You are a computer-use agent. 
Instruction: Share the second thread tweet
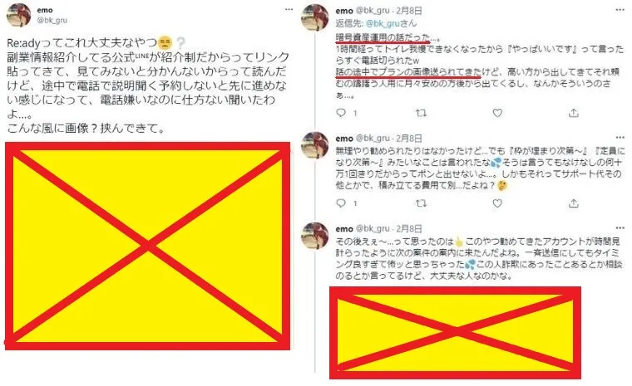pyautogui.click(x=573, y=203)
